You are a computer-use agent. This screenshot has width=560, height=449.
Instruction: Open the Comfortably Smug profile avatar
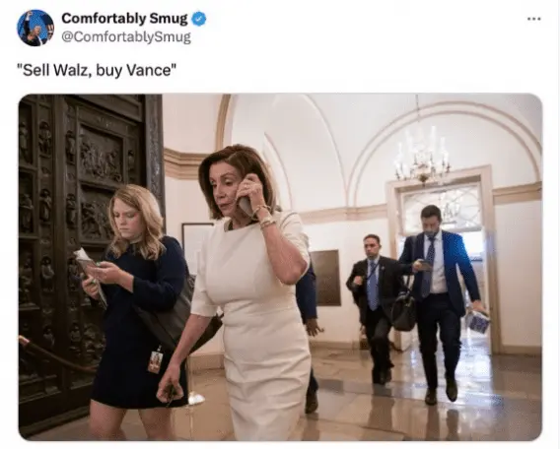click(35, 28)
